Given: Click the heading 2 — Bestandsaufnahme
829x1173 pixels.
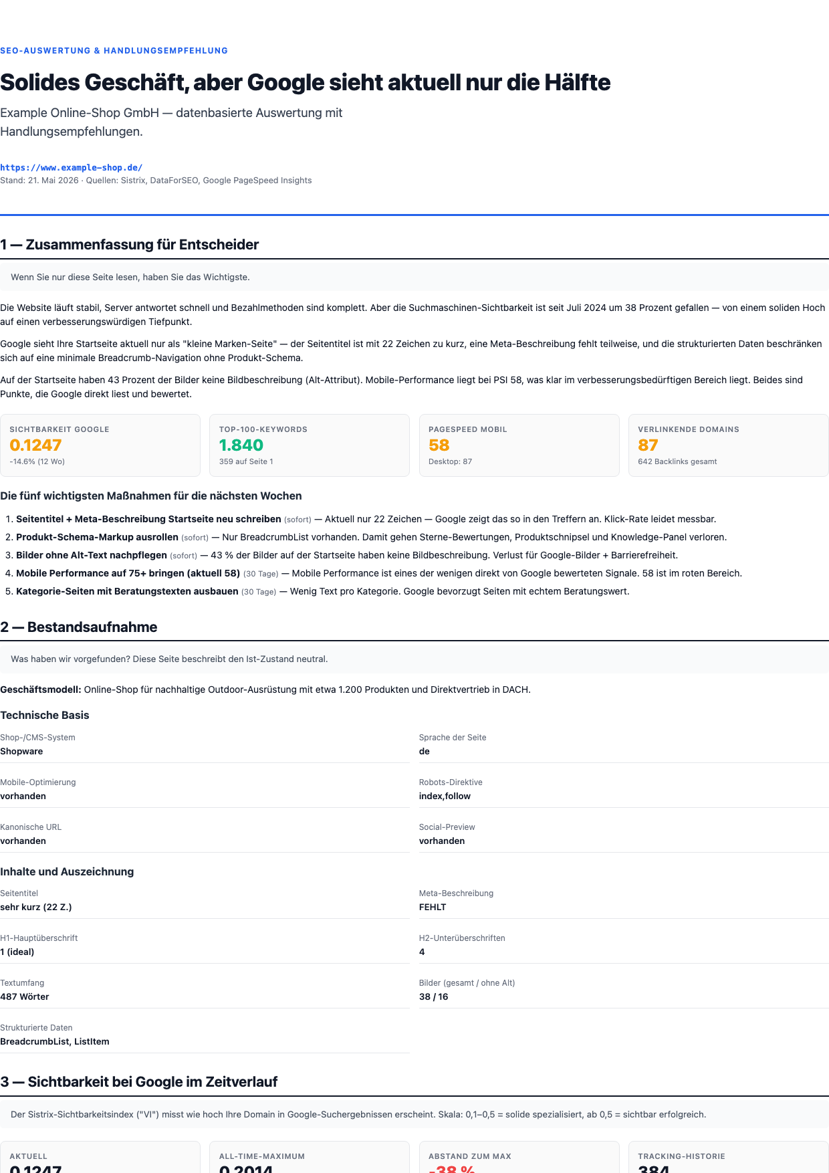Looking at the screenshot, I should (79, 627).
